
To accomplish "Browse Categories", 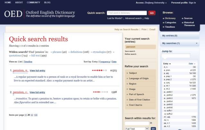I will coord(170,23).
